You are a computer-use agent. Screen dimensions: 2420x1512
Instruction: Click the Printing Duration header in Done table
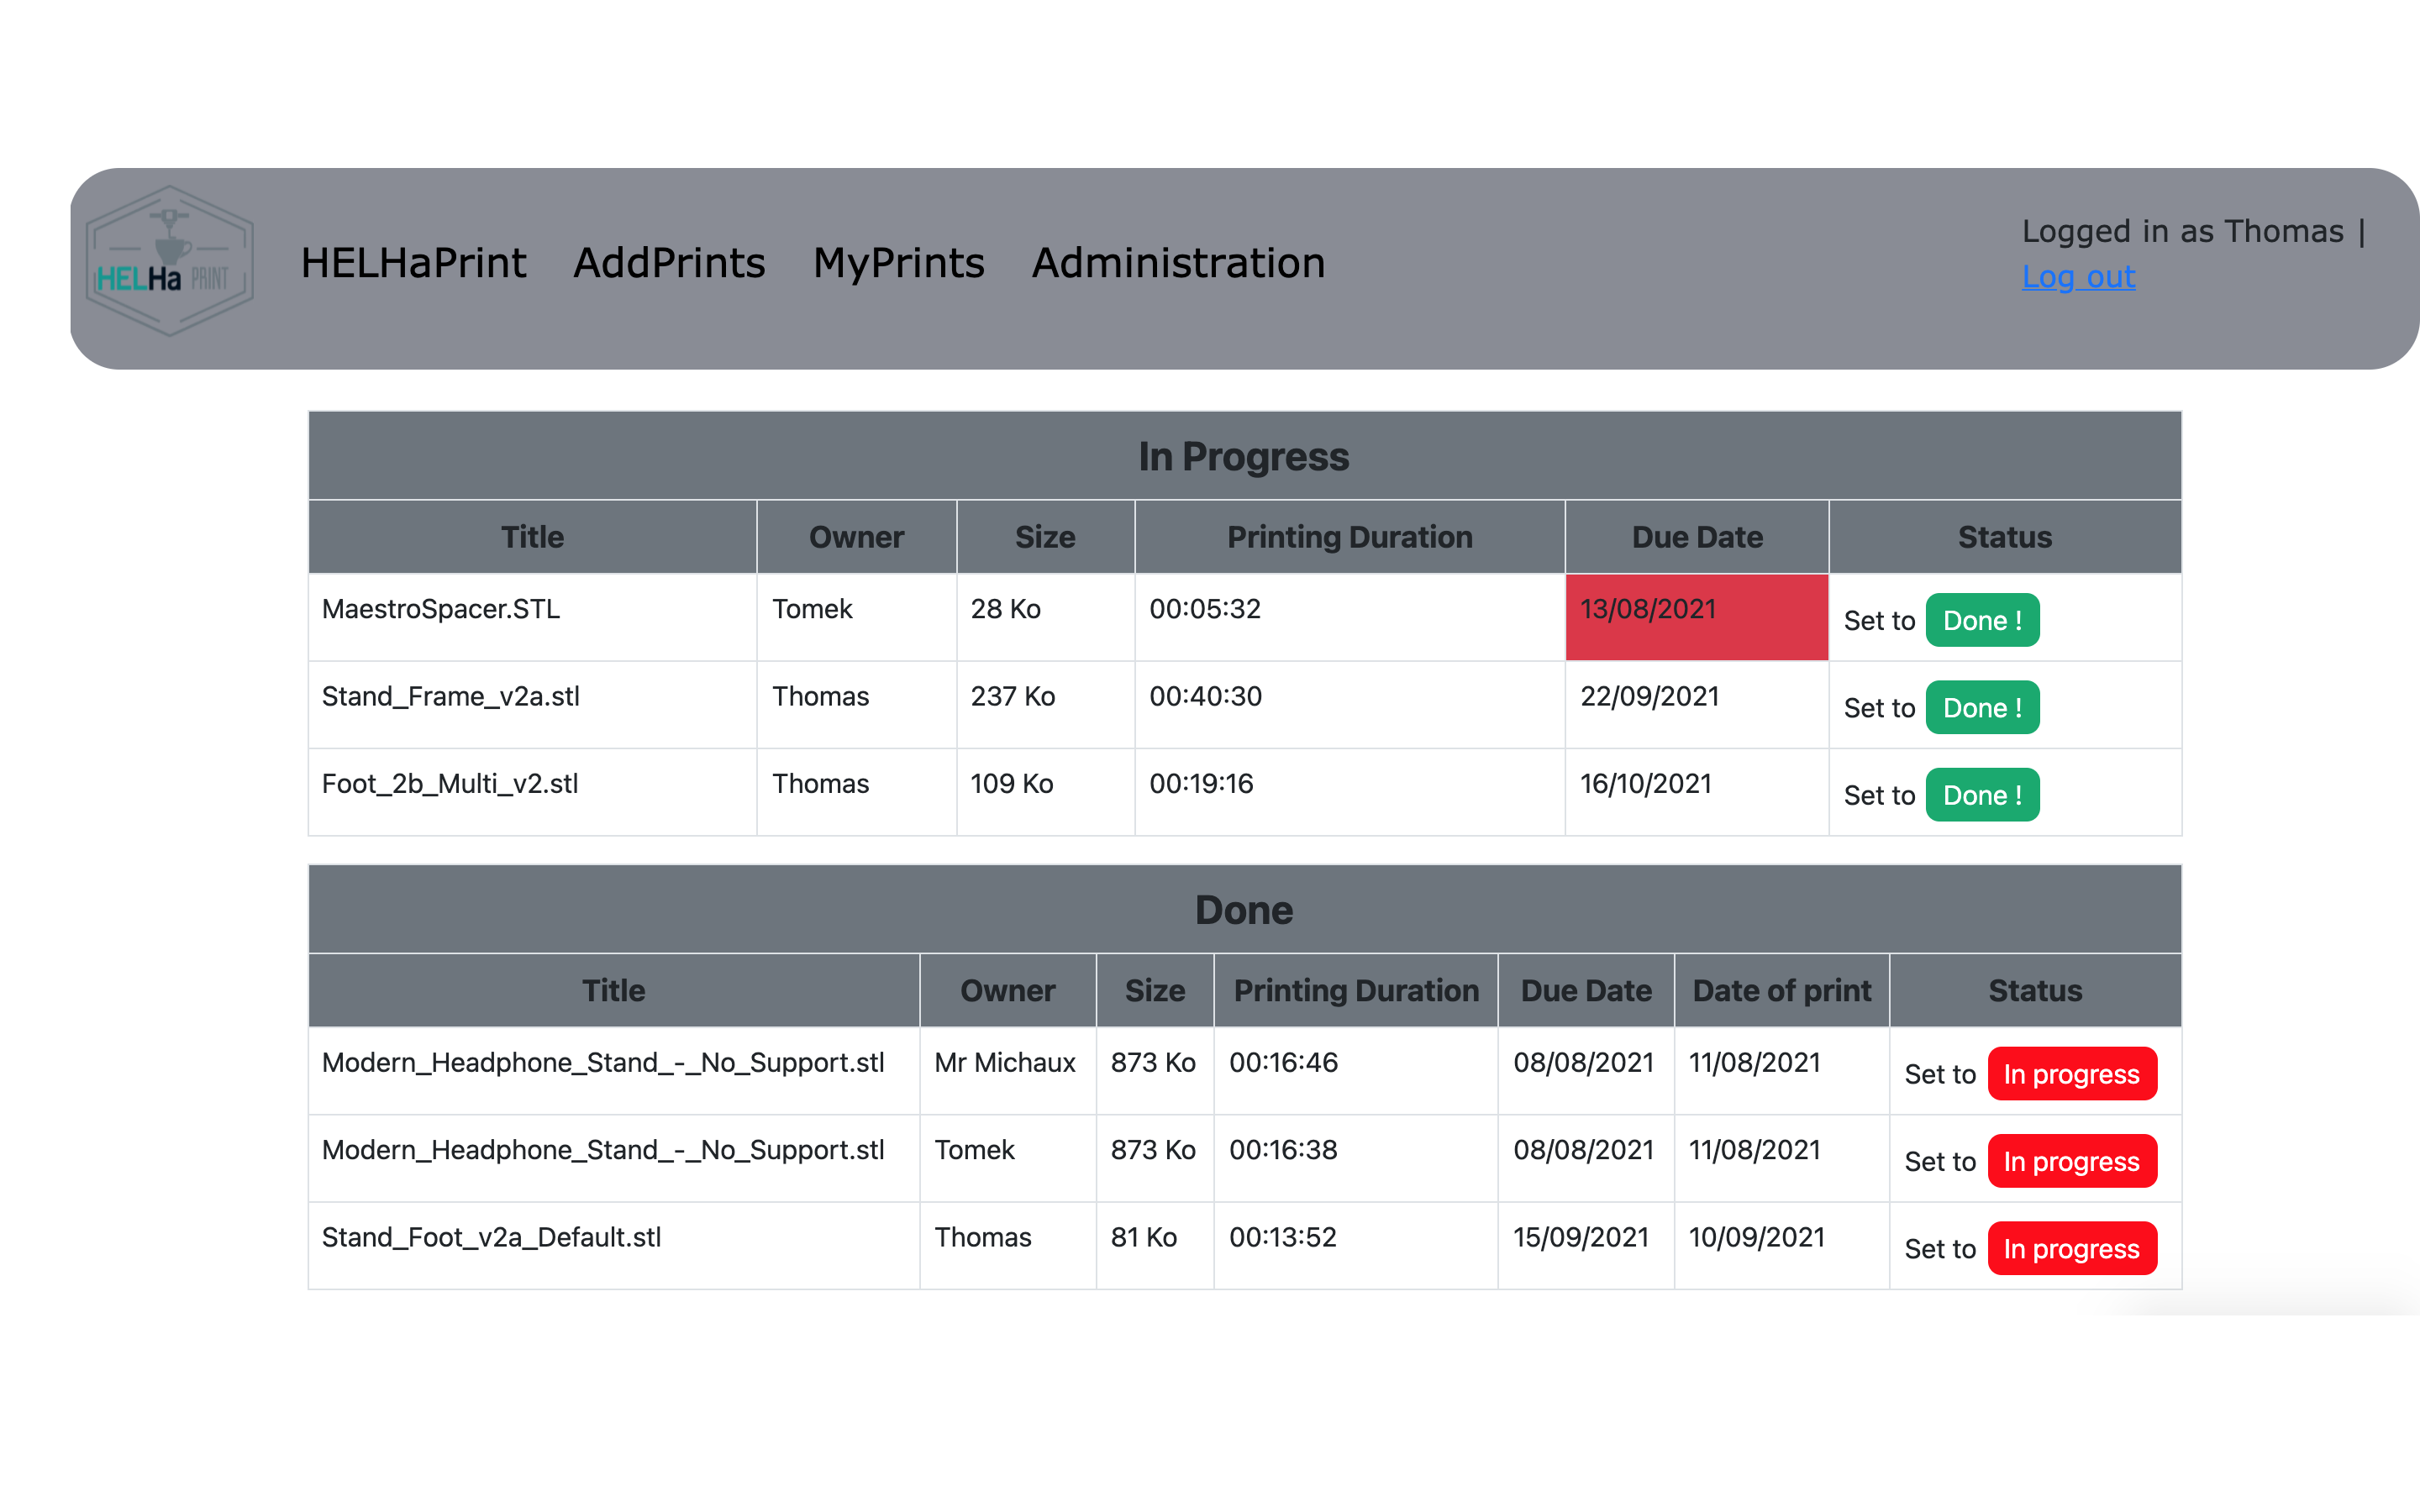coord(1355,991)
